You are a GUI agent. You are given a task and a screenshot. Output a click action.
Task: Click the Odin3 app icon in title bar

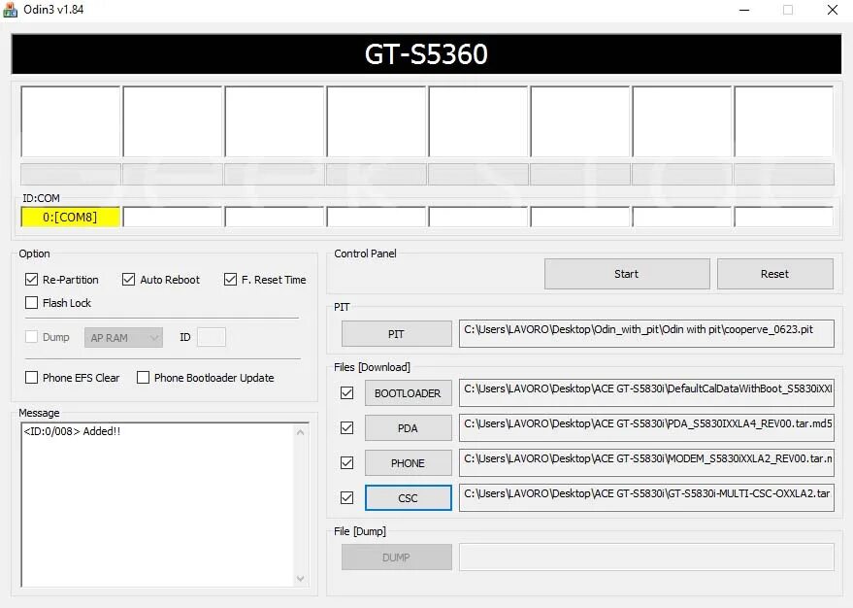pos(10,10)
